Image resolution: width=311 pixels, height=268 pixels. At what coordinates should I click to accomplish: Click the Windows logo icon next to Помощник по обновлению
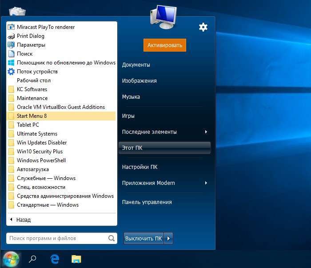[11, 63]
